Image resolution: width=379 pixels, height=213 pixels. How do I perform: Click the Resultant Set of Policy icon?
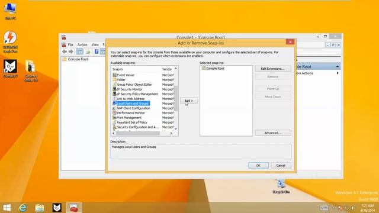pyautogui.click(x=114, y=122)
